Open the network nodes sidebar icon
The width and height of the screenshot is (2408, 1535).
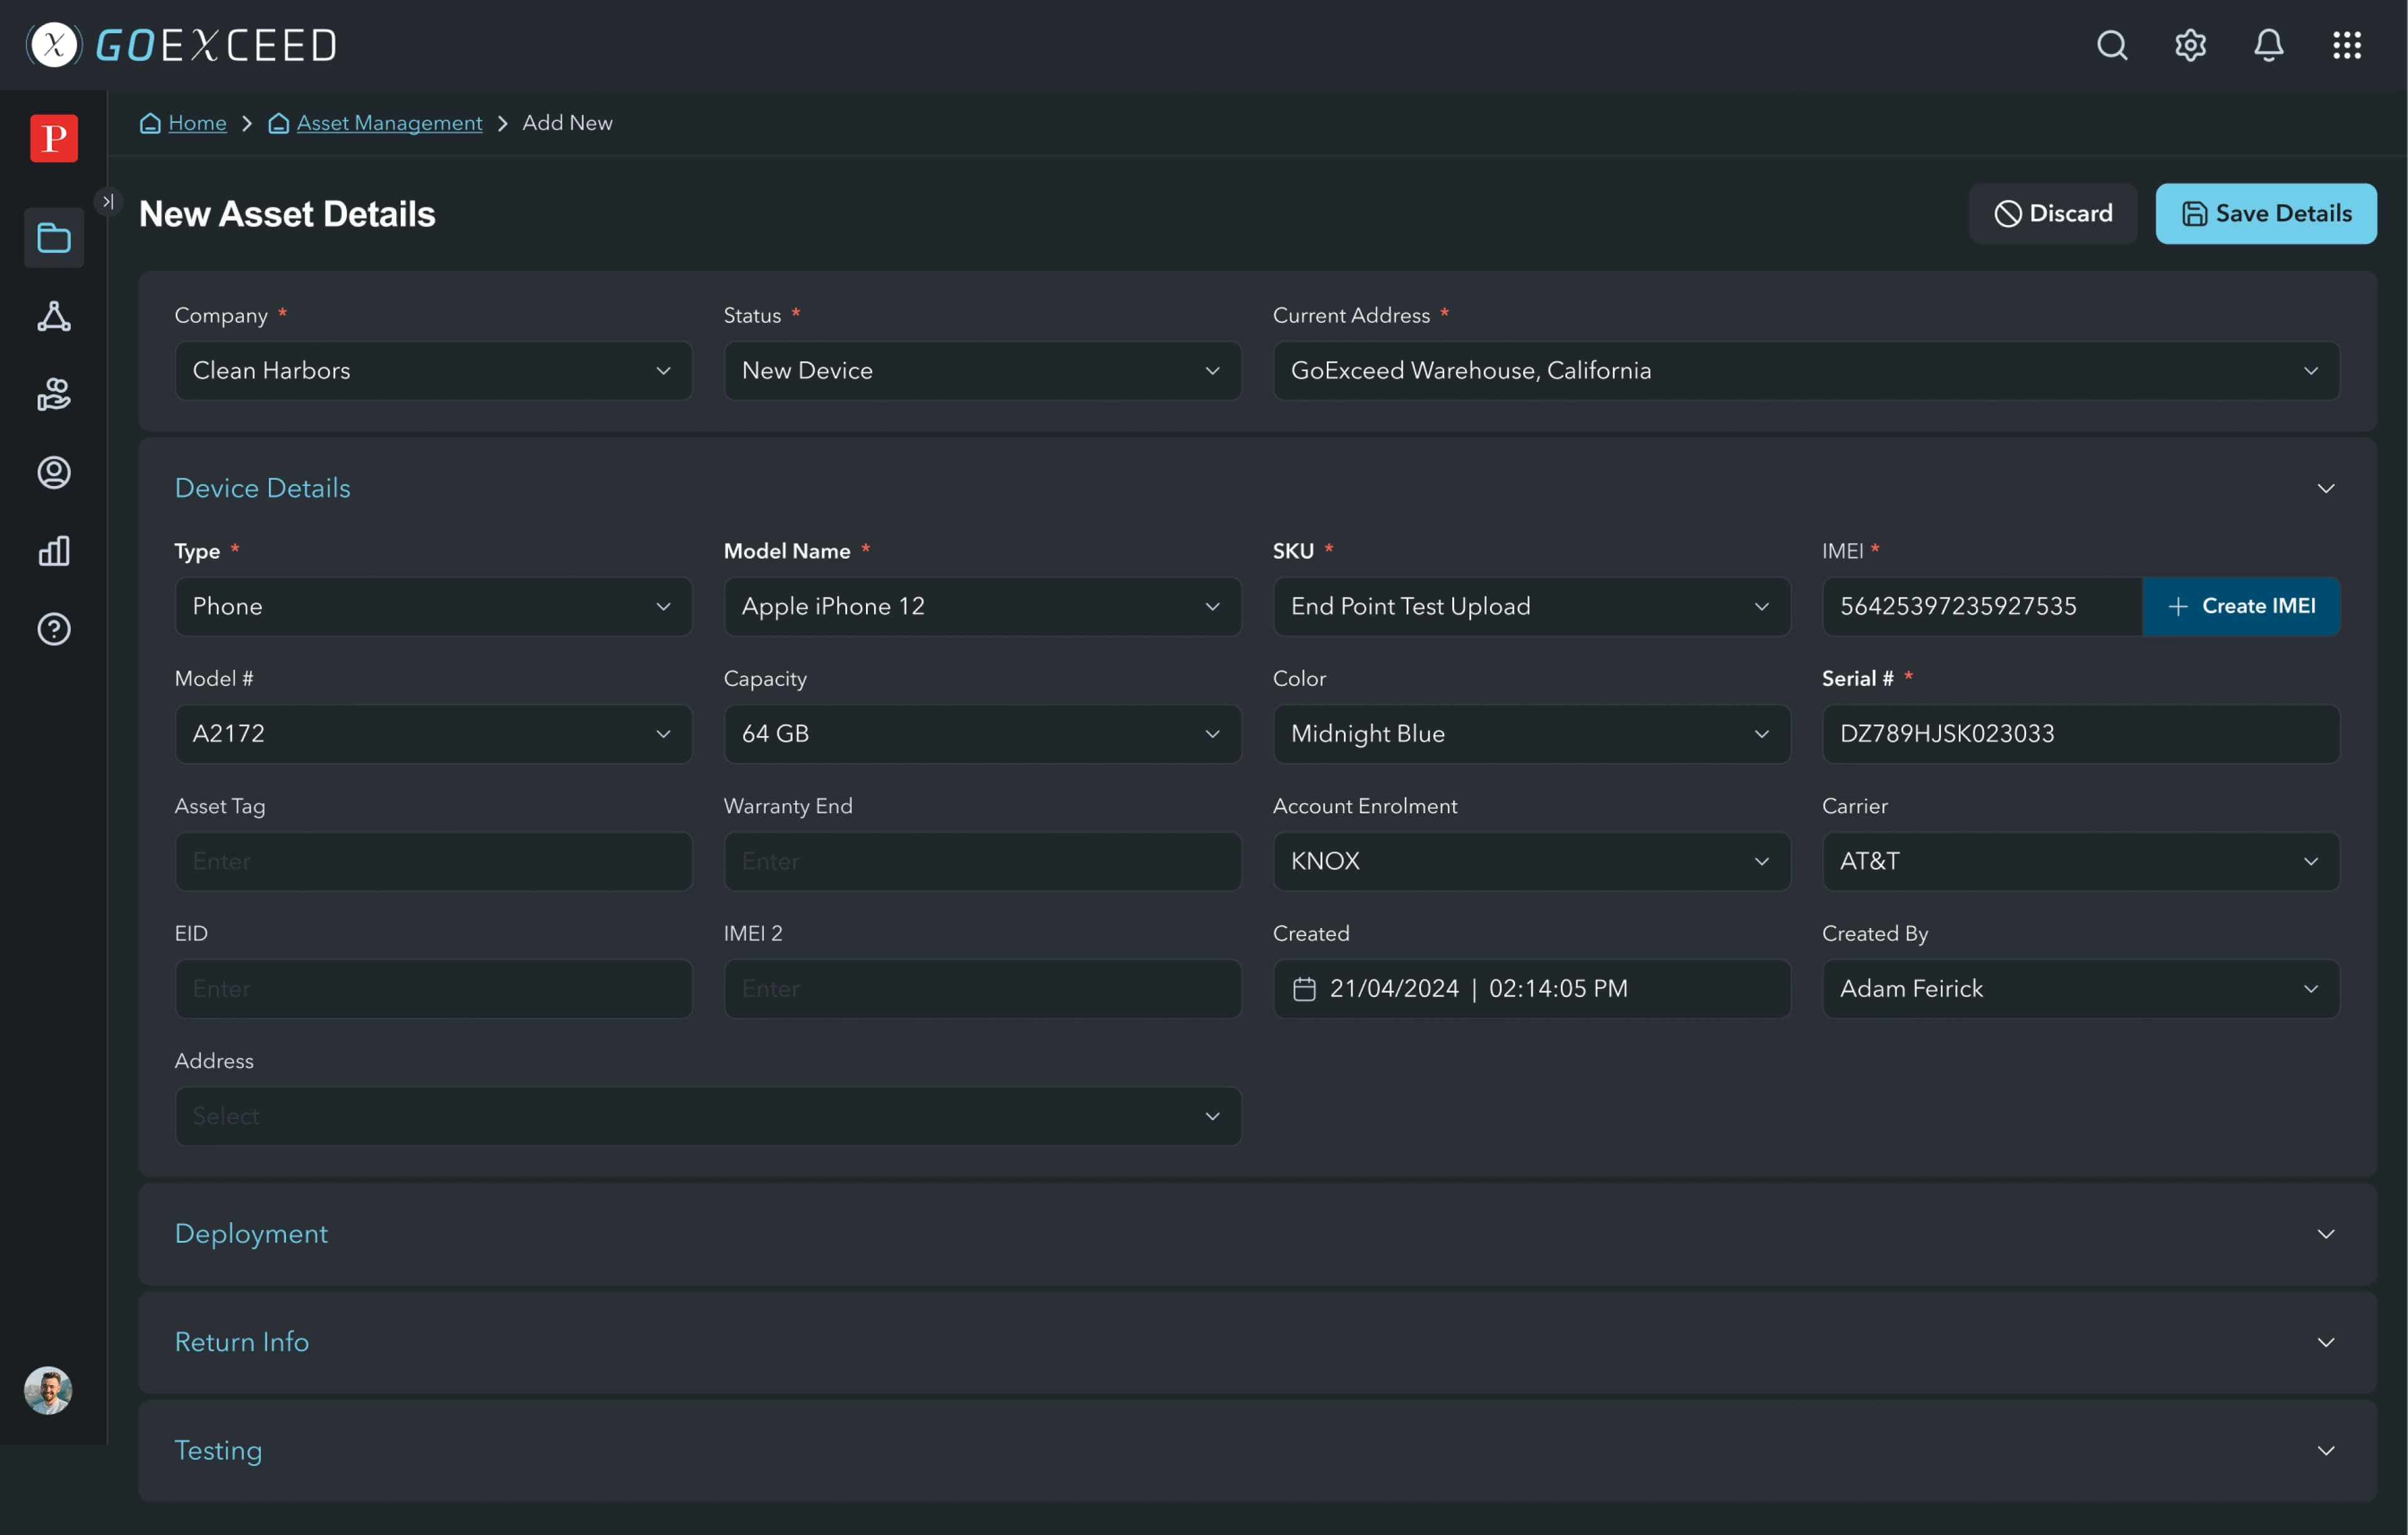tap(54, 316)
